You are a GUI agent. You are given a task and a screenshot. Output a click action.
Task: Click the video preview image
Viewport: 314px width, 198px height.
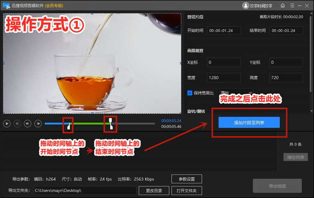pyautogui.click(x=92, y=63)
